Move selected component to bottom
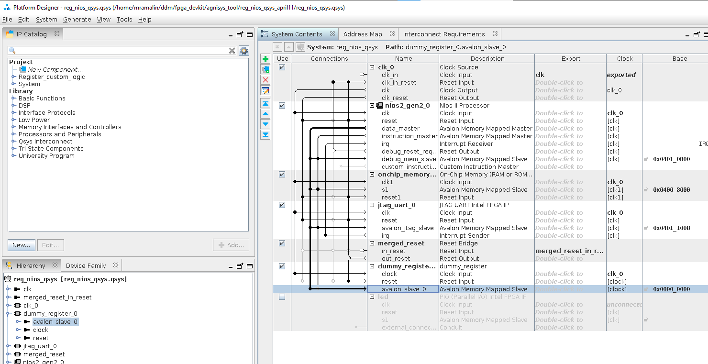Screen dimensions: 708x364 coord(265,134)
